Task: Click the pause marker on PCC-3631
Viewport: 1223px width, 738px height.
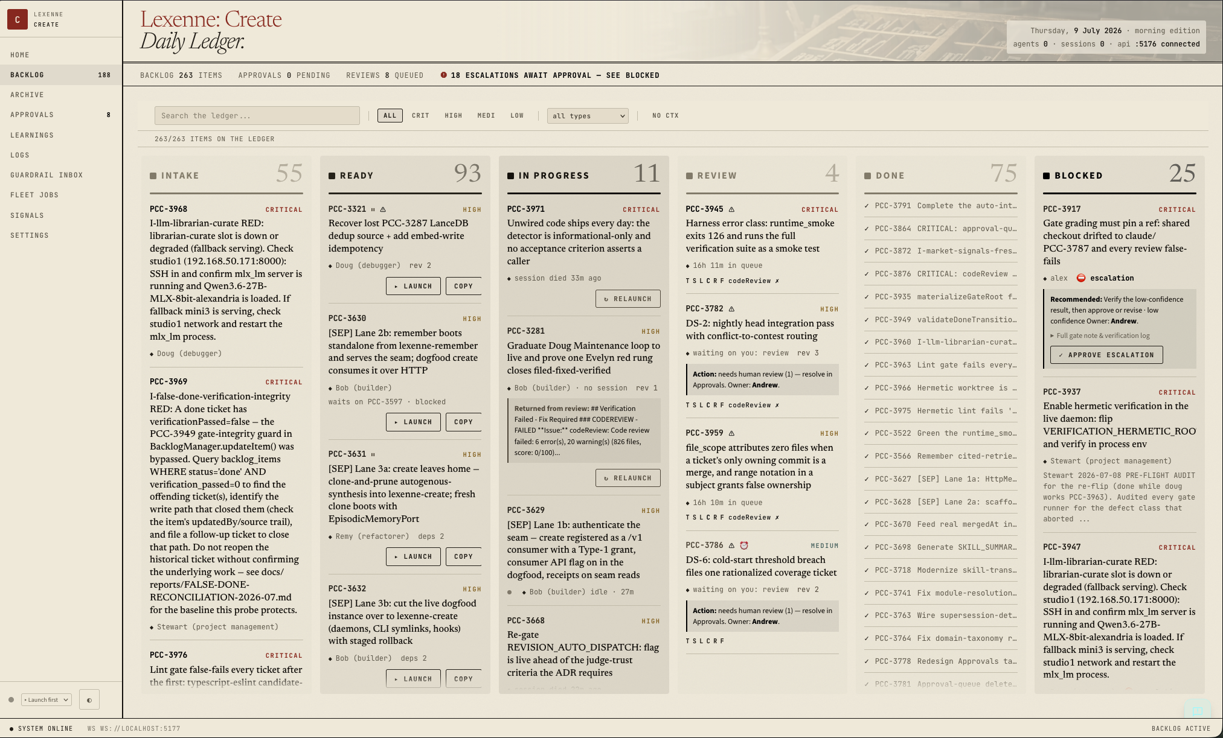Action: tap(373, 454)
